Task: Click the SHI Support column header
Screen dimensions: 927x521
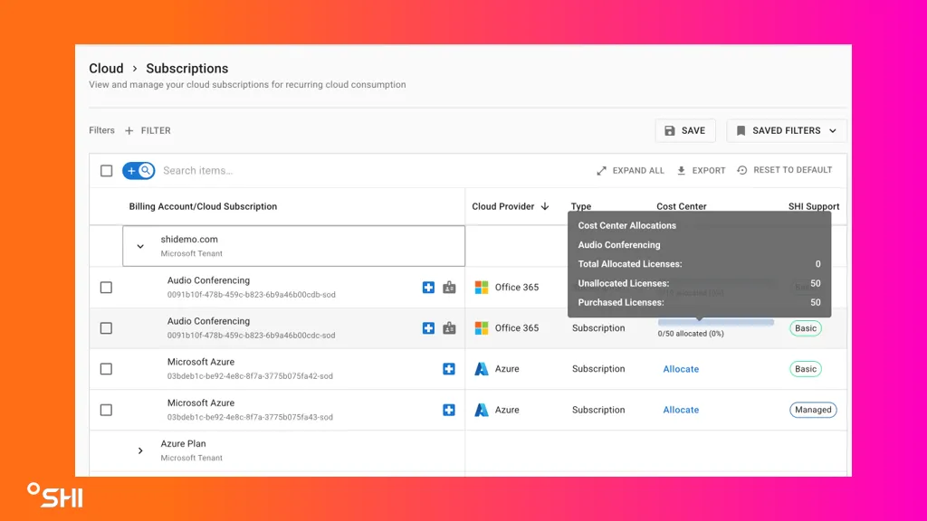Action: [814, 207]
